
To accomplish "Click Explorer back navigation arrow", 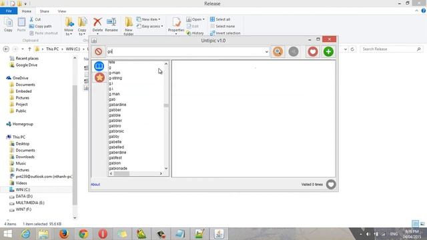I will click(6, 49).
